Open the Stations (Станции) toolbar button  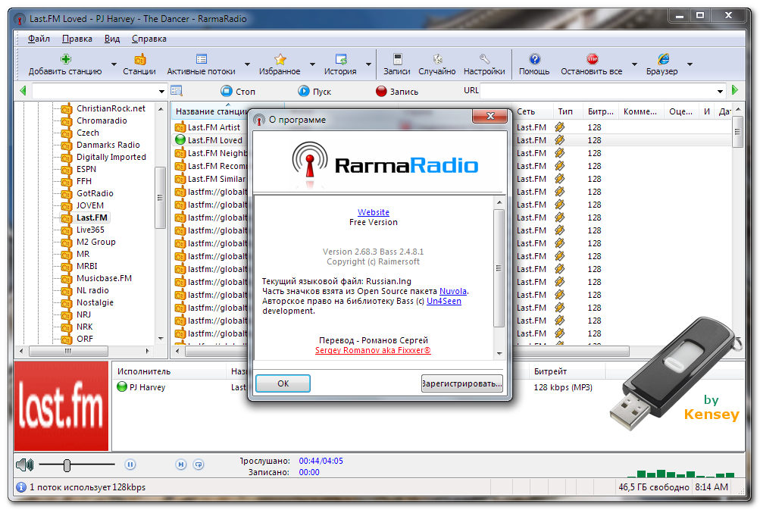(139, 64)
